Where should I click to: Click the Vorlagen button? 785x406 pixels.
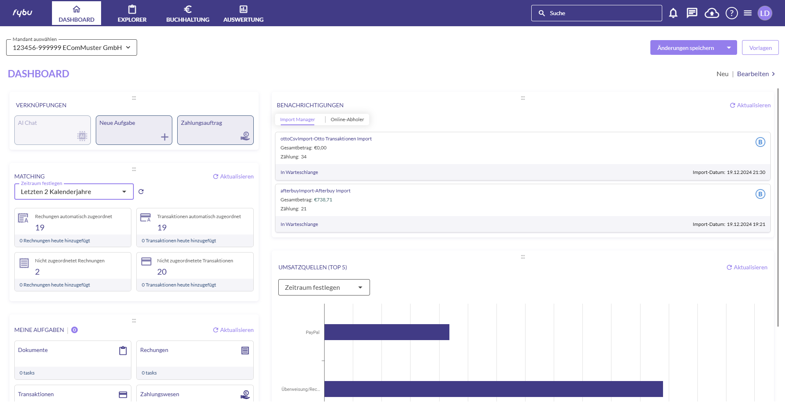click(760, 48)
